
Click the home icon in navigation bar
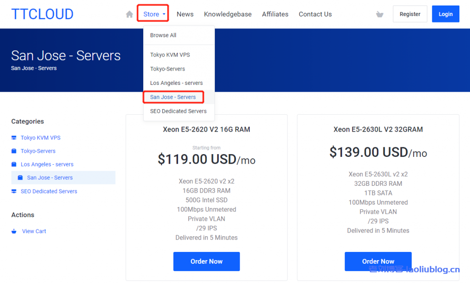pyautogui.click(x=129, y=14)
